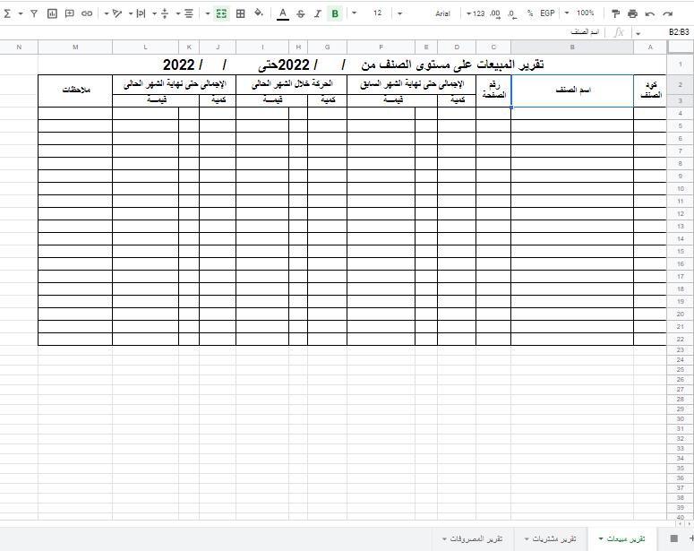Screen dimensions: 694x551
Task: Insert a link with the chain icon
Action: tap(87, 13)
